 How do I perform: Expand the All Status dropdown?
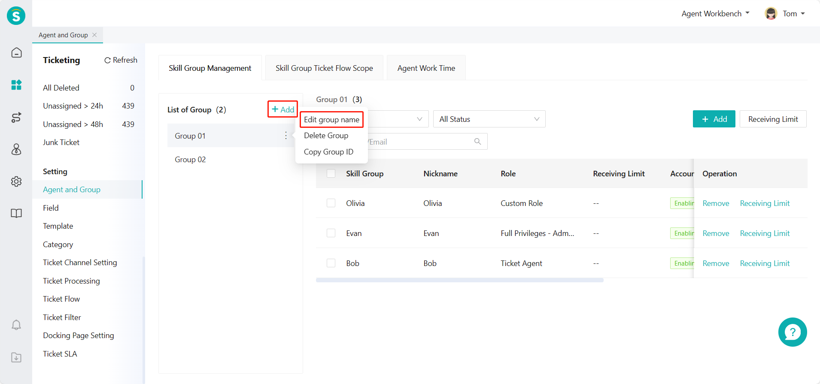[489, 119]
